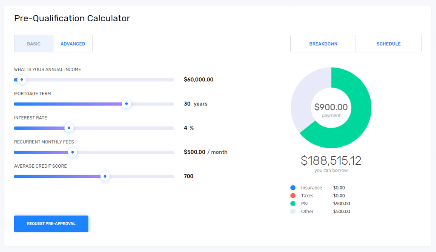Switch to the ADVANCED tab
The image size is (436, 252).
(72, 43)
